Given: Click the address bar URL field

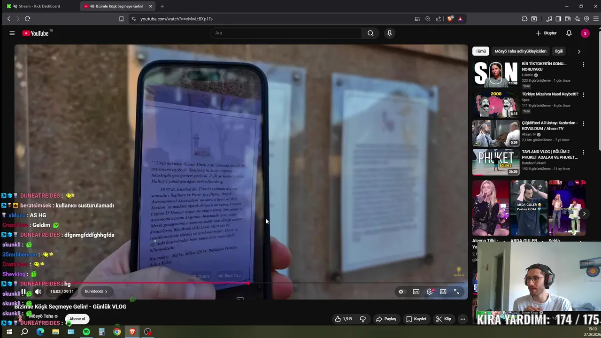Looking at the screenshot, I should click(x=270, y=19).
